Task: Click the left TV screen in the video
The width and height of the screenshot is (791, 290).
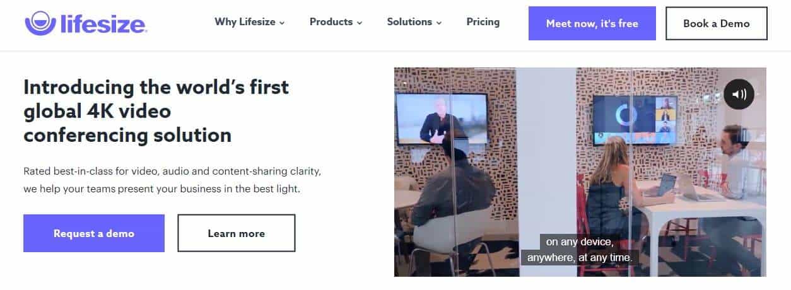Action: [442, 118]
